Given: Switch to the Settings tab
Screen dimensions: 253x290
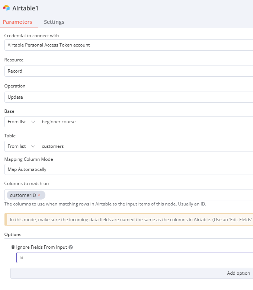Looking at the screenshot, I should click(54, 22).
